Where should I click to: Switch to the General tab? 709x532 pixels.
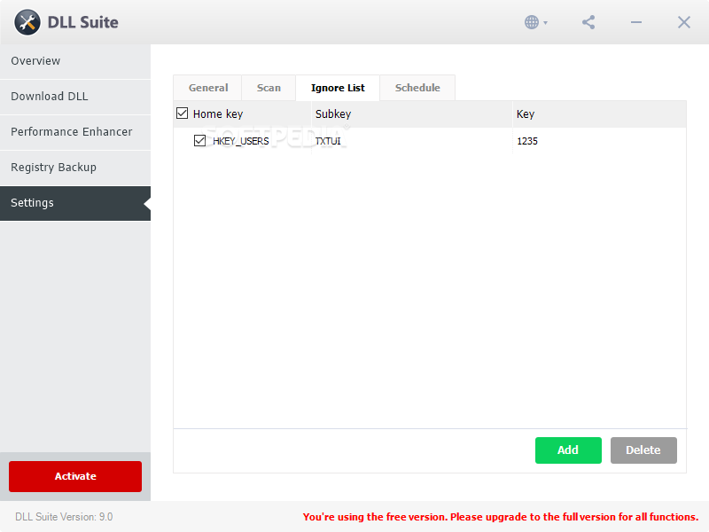[208, 88]
